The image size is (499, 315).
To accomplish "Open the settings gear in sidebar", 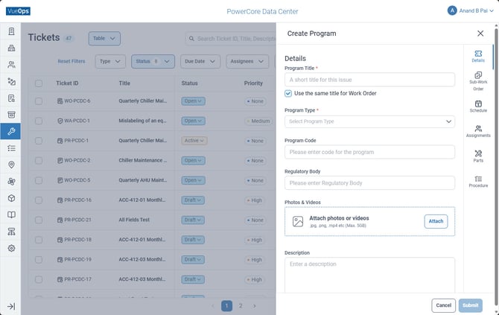I will coord(11,248).
